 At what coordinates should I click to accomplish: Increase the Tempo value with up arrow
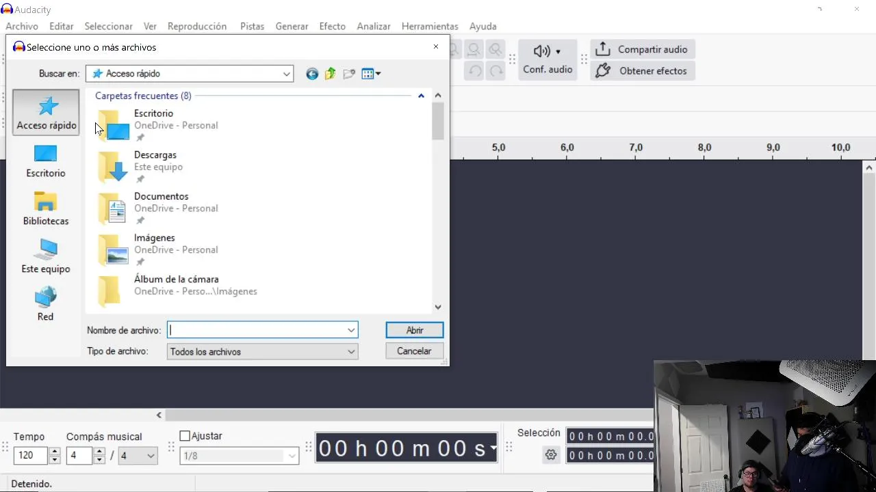55,451
